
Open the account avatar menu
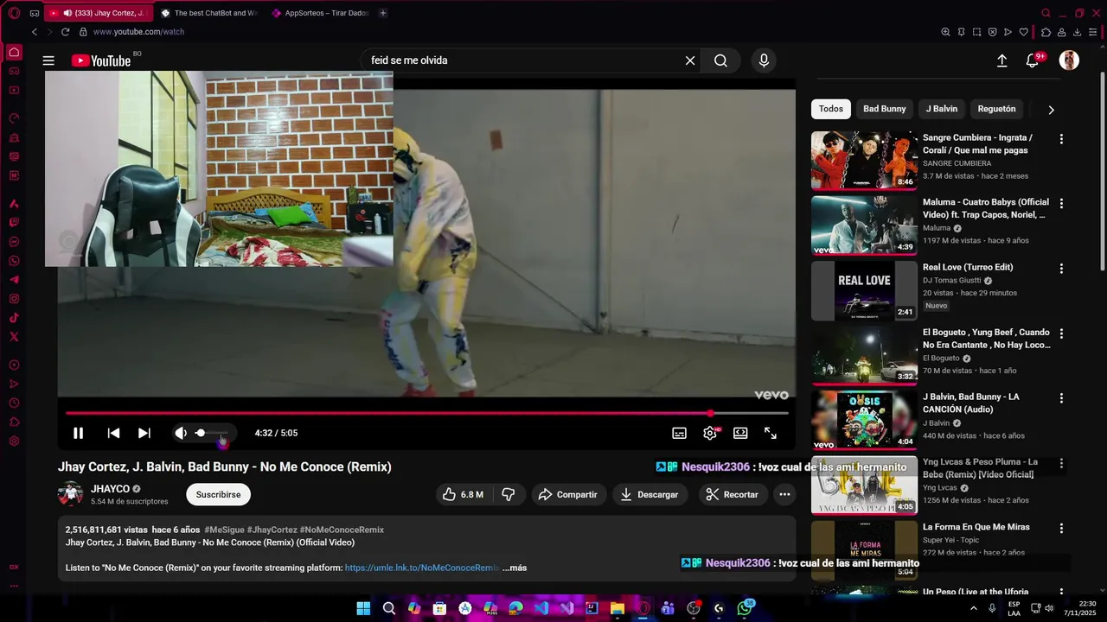(x=1070, y=60)
